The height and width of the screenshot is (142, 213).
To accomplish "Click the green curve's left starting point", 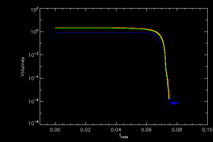I will [x=56, y=28].
